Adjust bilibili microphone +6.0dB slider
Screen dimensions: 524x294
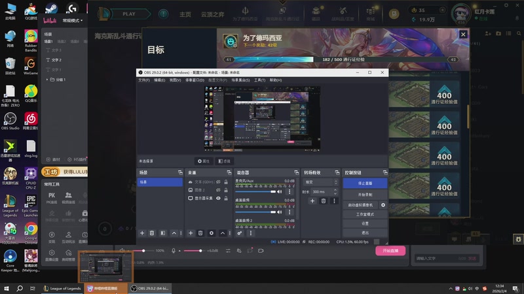pos(193,251)
